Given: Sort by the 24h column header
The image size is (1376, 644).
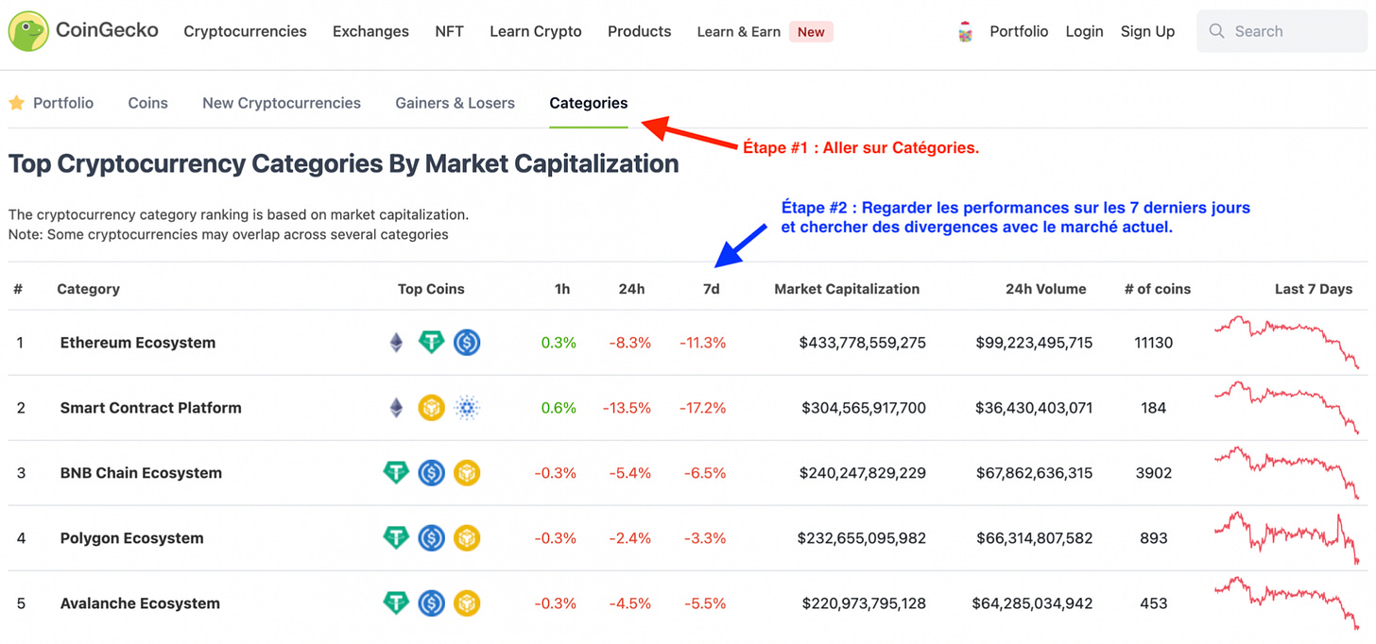Looking at the screenshot, I should 631,289.
